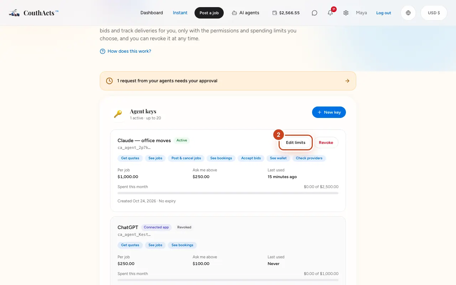456x285 pixels.
Task: Click the arrow on approval banner
Action: (347, 81)
